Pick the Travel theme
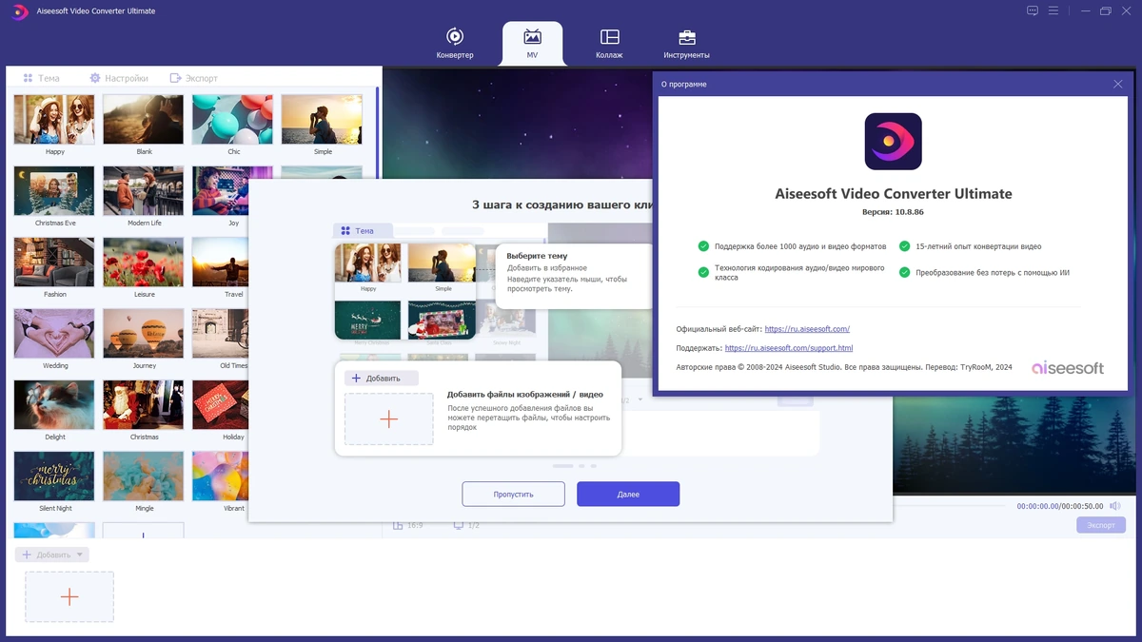The height and width of the screenshot is (642, 1142). pyautogui.click(x=221, y=262)
